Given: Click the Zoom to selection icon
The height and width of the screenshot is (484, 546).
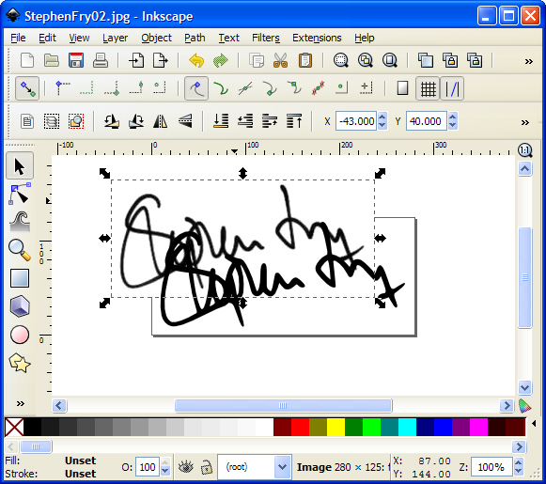Looking at the screenshot, I should pyautogui.click(x=341, y=60).
